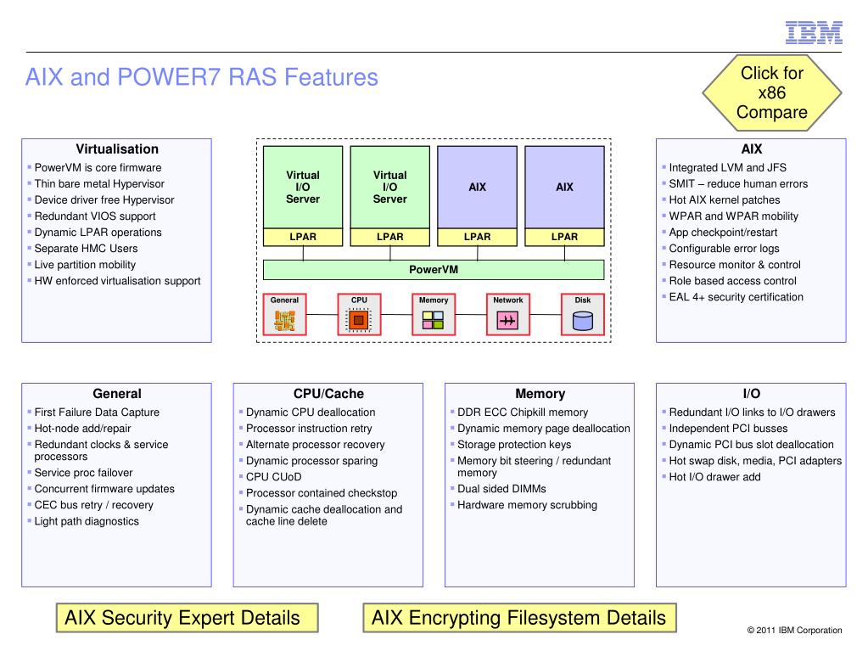This screenshot has width=868, height=651.
Task: Click 'App checkpoint/restart' bullet
Action: [723, 233]
